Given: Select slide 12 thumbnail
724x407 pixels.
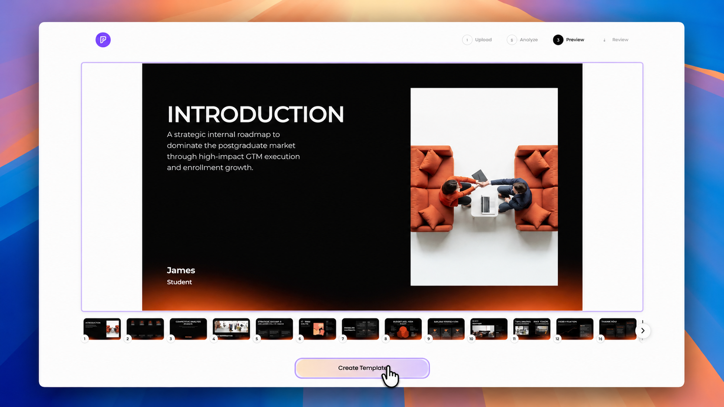Looking at the screenshot, I should [575, 329].
